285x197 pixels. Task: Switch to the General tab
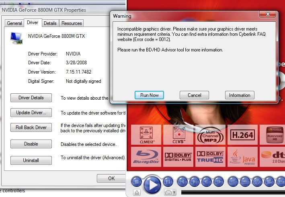pyautogui.click(x=14, y=23)
